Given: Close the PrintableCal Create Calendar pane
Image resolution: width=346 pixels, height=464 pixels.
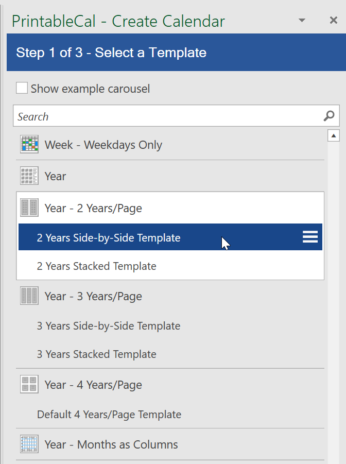Looking at the screenshot, I should [x=334, y=20].
